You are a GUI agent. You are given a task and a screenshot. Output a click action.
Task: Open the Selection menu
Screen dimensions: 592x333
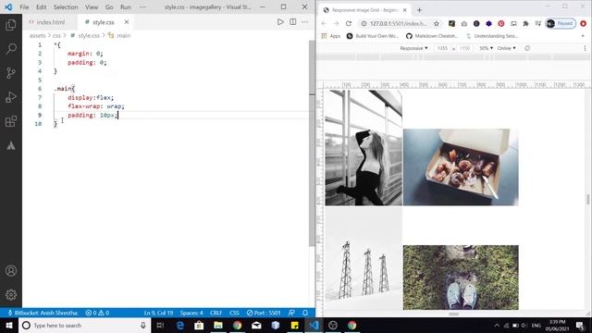(x=66, y=7)
